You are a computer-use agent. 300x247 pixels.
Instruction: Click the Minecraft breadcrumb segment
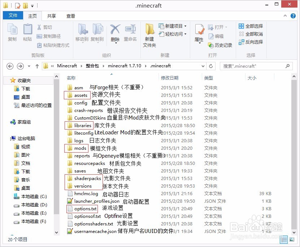coord(67,66)
